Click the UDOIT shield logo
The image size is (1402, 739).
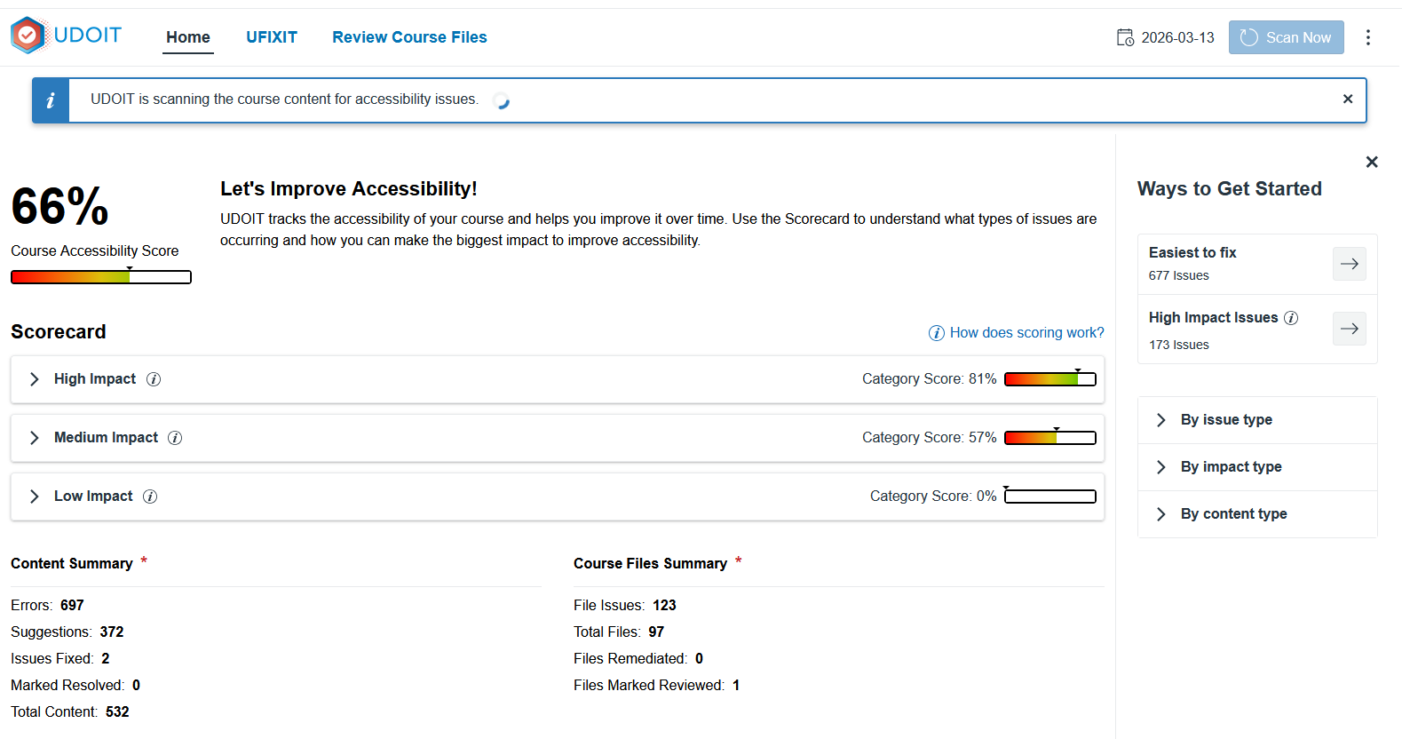tap(28, 36)
